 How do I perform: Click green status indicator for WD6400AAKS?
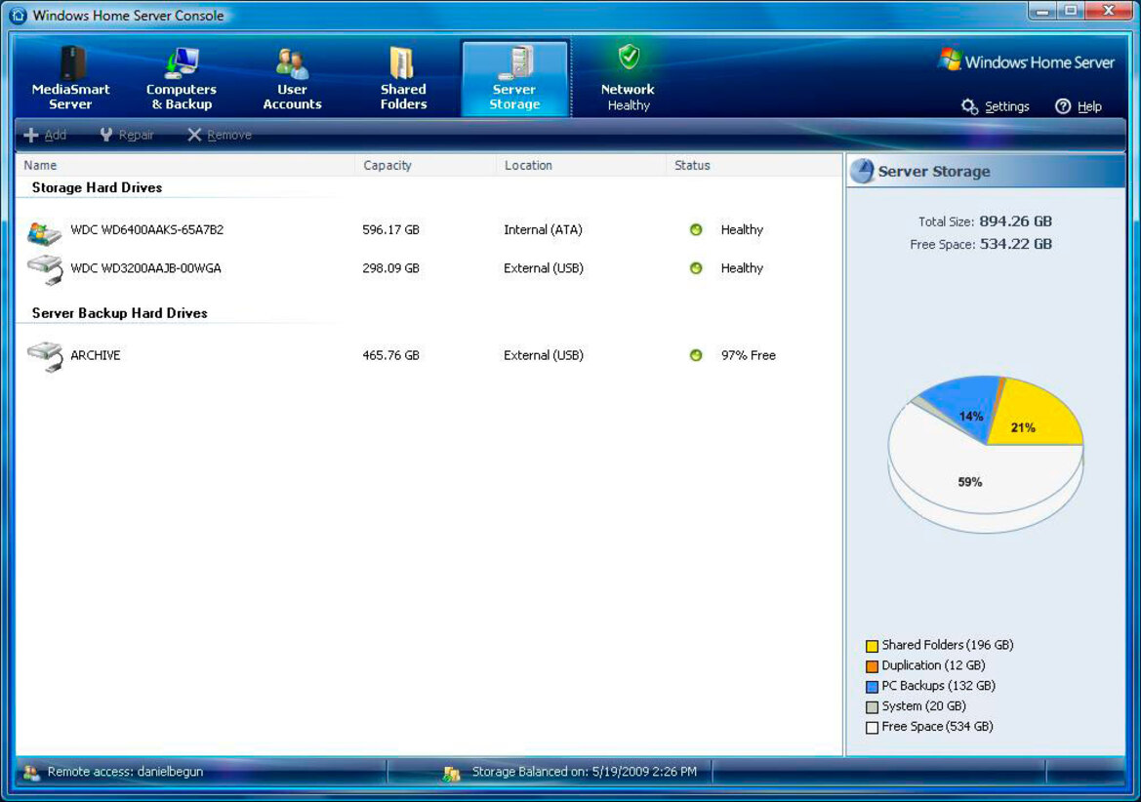click(x=696, y=229)
